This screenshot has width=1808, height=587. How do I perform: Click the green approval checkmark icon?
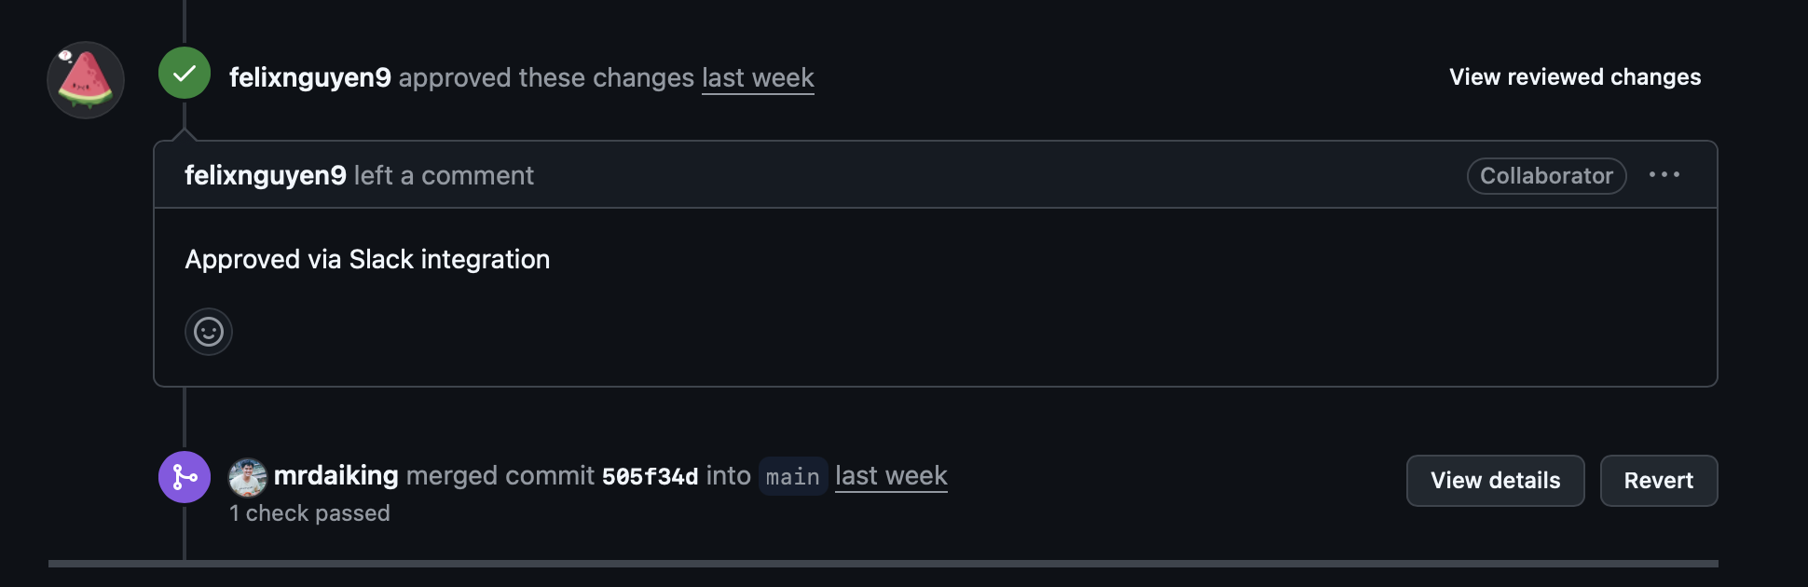tap(184, 72)
